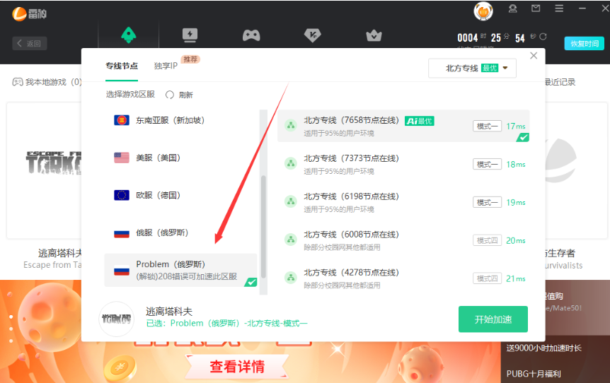Open the lightning monitor tab icon

tap(190, 35)
